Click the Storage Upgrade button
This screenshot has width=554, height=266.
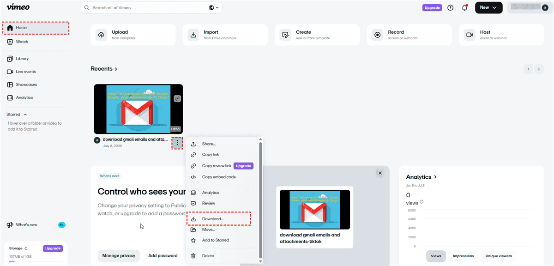53,248
